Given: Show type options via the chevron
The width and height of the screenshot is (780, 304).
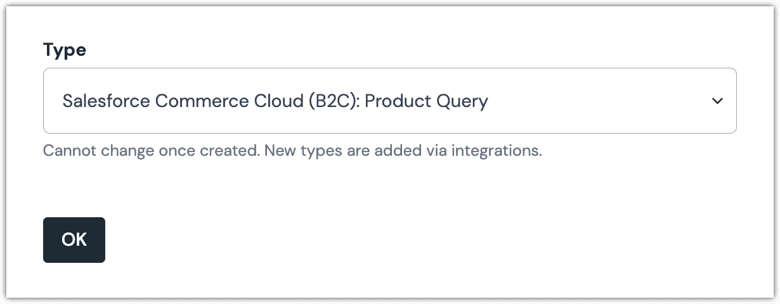Looking at the screenshot, I should (717, 101).
